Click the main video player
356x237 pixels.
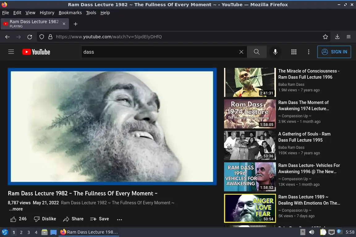tap(112, 127)
